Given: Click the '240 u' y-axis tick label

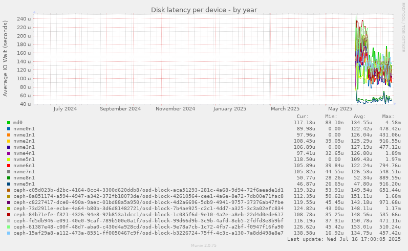Looking at the screenshot, I should (x=24, y=19).
